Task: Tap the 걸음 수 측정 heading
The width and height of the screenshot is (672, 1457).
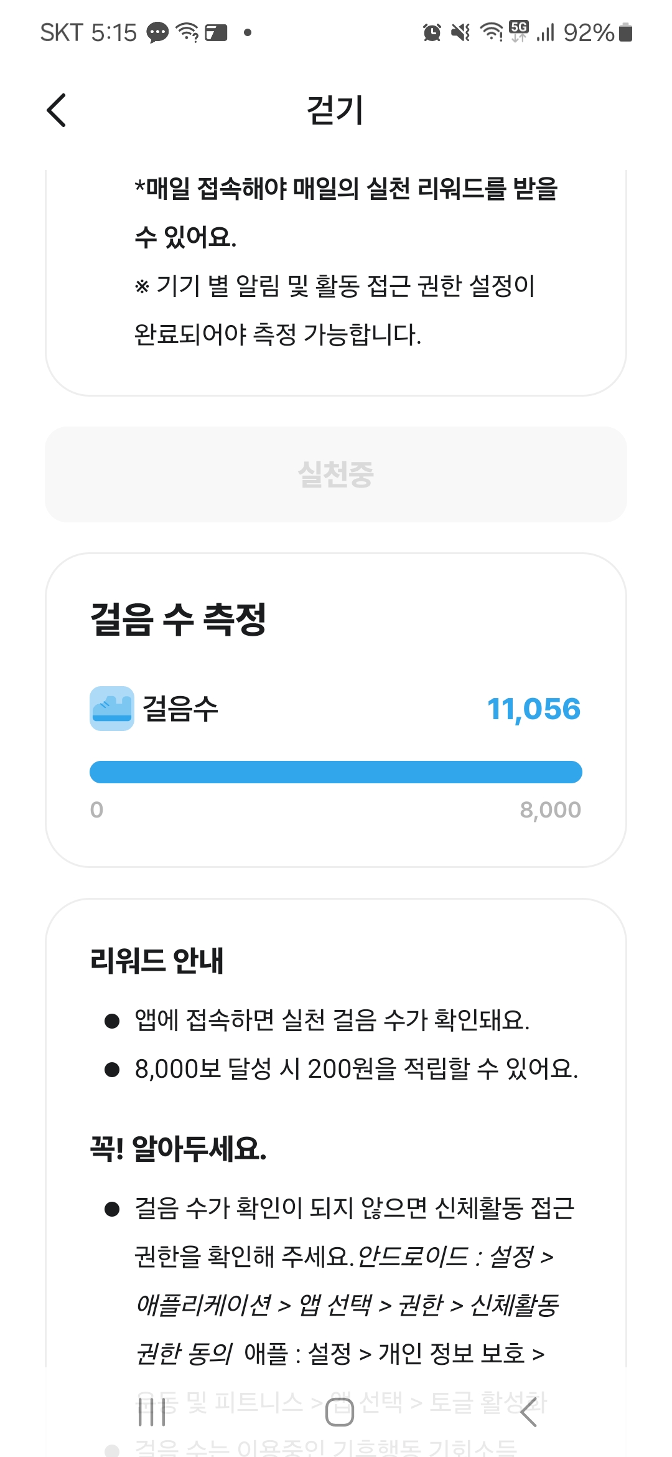Action: coord(179,620)
